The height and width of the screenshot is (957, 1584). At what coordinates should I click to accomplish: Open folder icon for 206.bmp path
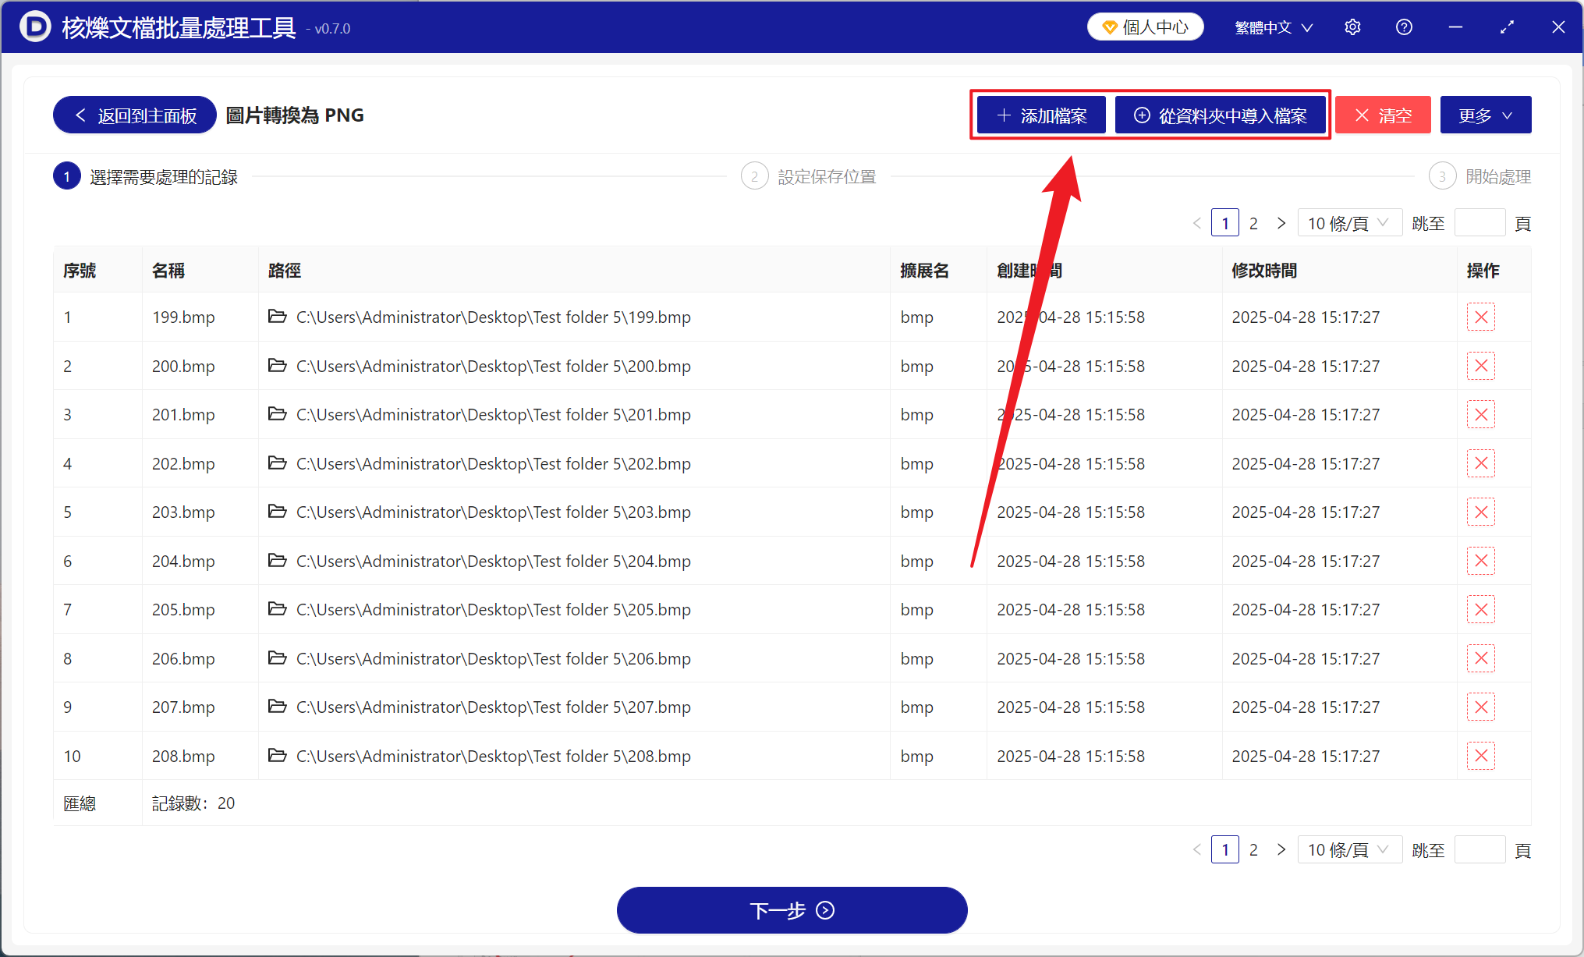277,657
